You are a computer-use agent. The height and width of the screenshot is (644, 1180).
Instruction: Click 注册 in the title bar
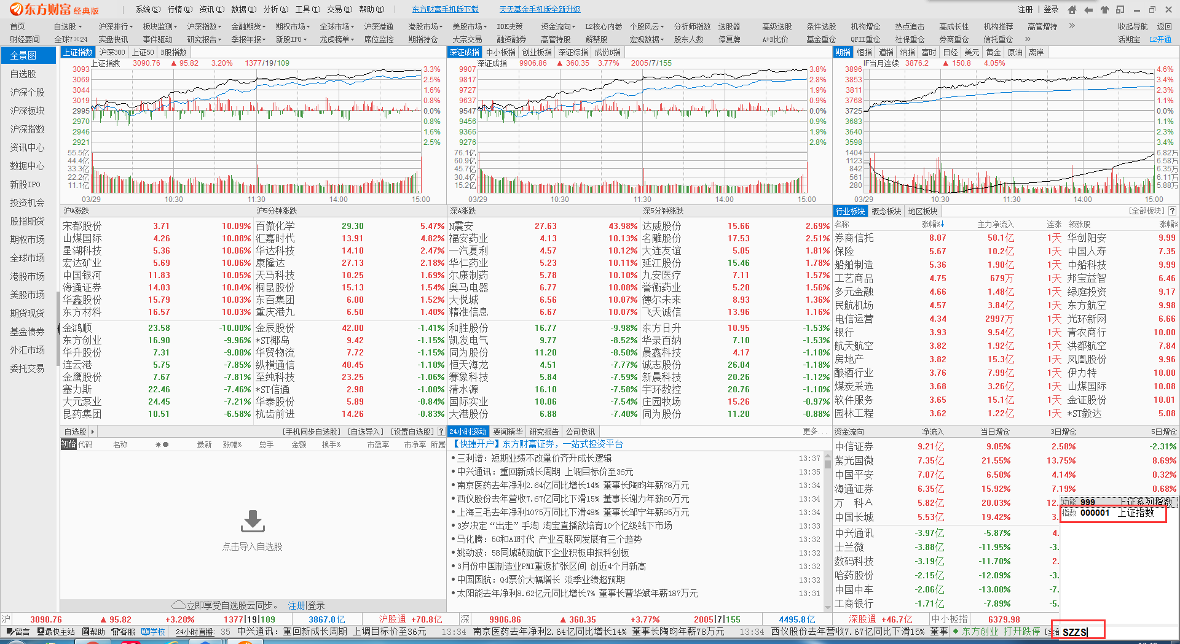click(x=1025, y=9)
